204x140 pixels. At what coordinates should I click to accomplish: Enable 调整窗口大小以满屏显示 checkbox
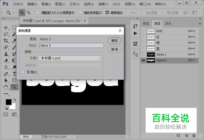[38, 12]
